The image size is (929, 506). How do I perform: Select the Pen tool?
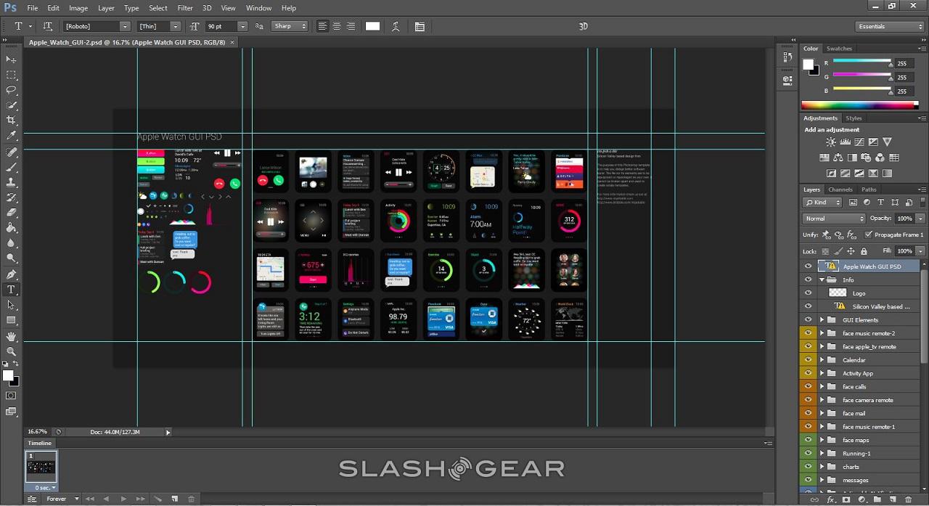tap(11, 274)
